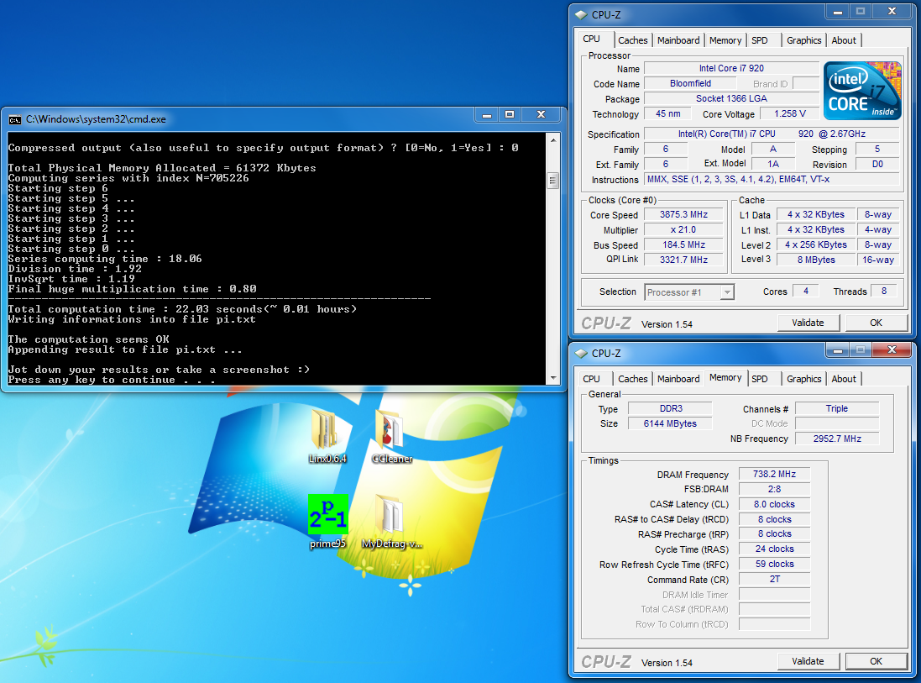
Task: Click the DRAM Frequency 738.2 MHz value
Action: point(774,474)
